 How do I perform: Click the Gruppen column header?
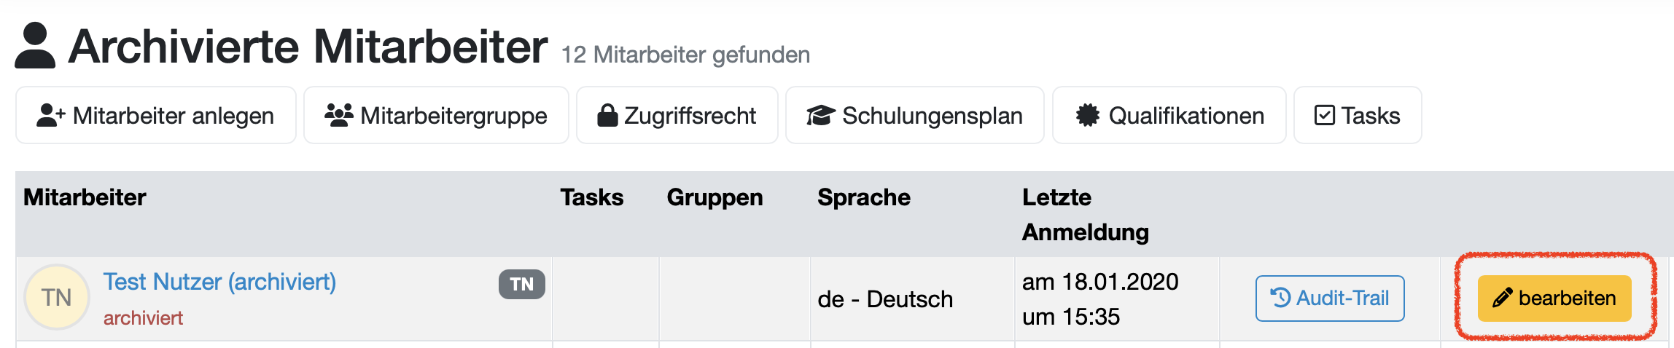tap(715, 197)
